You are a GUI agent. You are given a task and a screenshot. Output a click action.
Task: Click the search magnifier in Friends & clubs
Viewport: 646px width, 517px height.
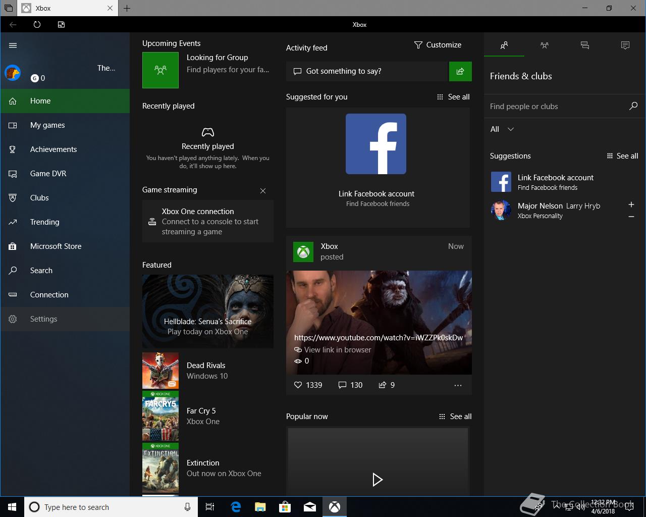tap(633, 106)
